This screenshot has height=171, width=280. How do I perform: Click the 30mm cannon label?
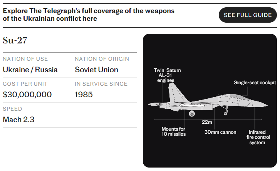(x=220, y=132)
